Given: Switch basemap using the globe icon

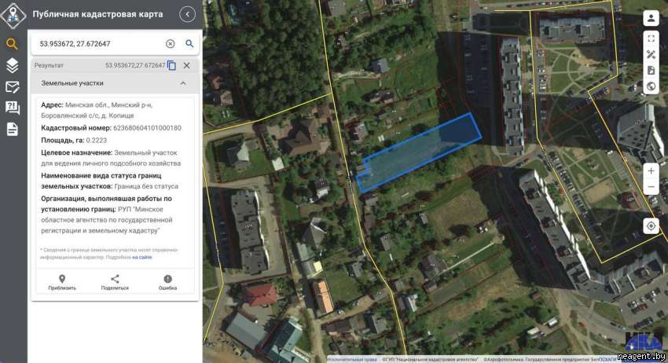Looking at the screenshot, I should click(x=651, y=86).
